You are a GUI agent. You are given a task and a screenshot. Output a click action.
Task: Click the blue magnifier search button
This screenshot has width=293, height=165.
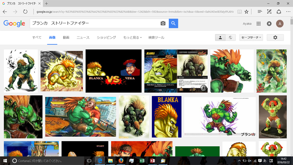[173, 23]
